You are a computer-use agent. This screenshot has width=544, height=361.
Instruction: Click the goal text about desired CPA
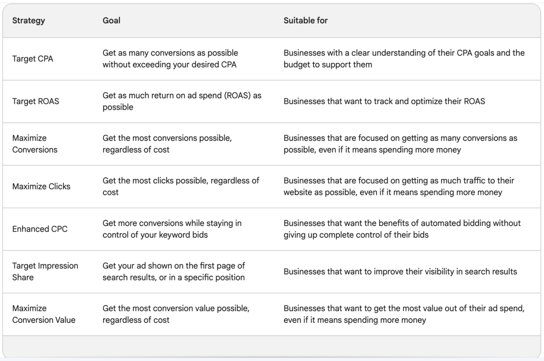(x=170, y=59)
